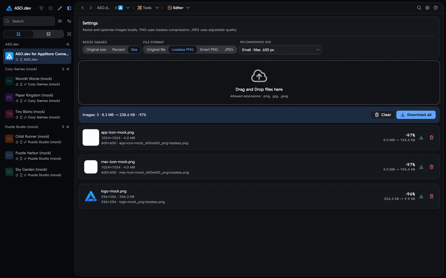
Task: Expand the Tools breadcrumb dropdown chevron
Action: [x=157, y=8]
